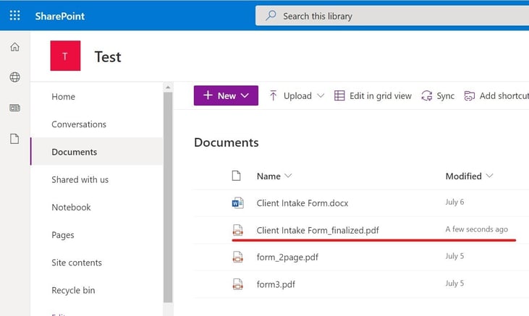Click the Search this library box
529x316 pixels.
[391, 16]
